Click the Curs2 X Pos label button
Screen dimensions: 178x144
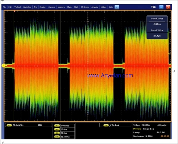[157, 30]
